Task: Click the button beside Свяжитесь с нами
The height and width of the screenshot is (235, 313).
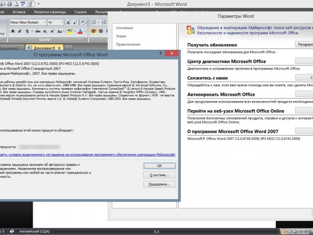Action: click(304, 77)
